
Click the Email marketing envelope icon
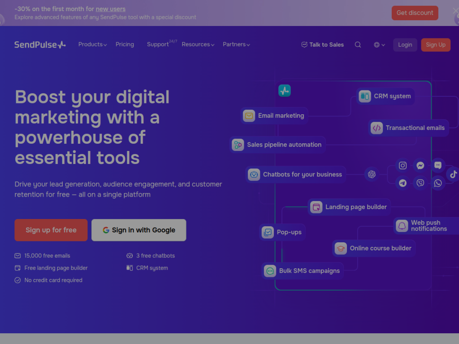click(249, 116)
